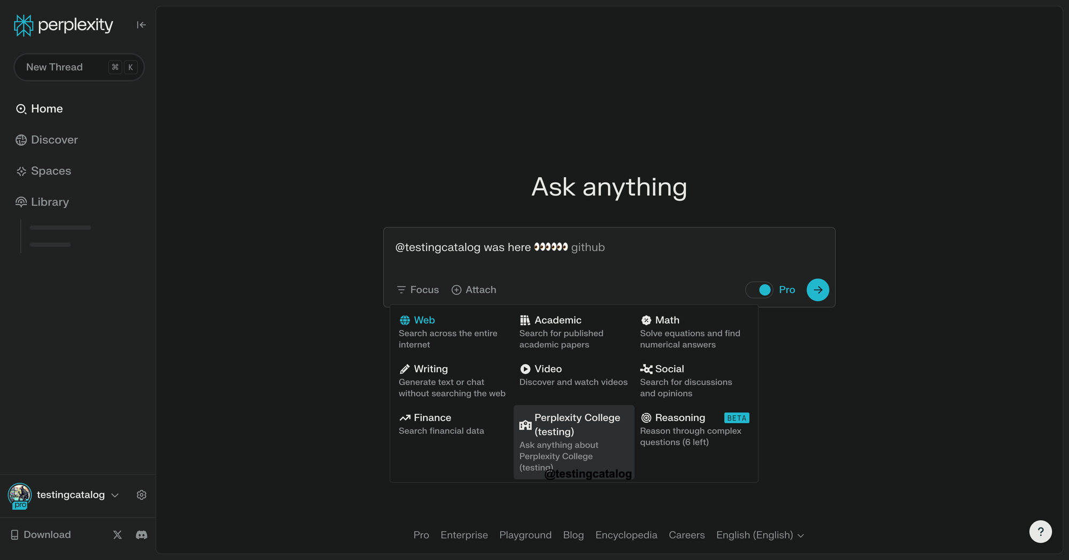Click the Video play icon
Viewport: 1069px width, 560px height.
(525, 369)
